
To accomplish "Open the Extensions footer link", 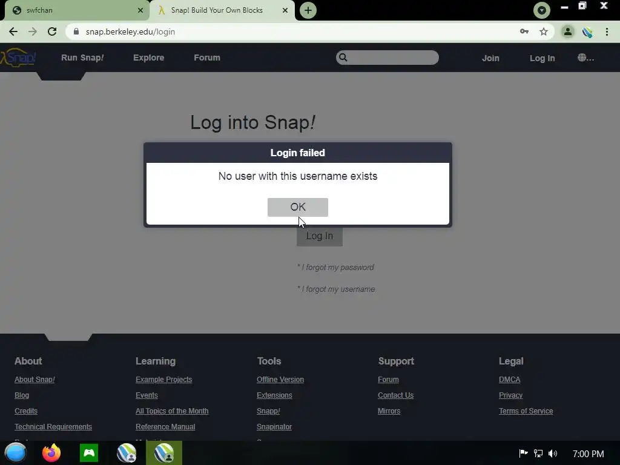I will tap(274, 395).
